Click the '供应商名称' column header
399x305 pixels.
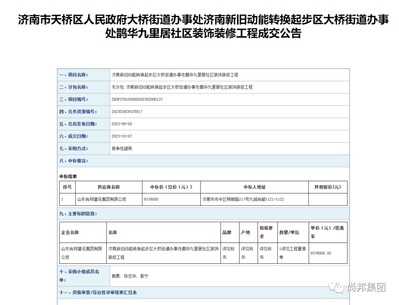tap(109, 187)
